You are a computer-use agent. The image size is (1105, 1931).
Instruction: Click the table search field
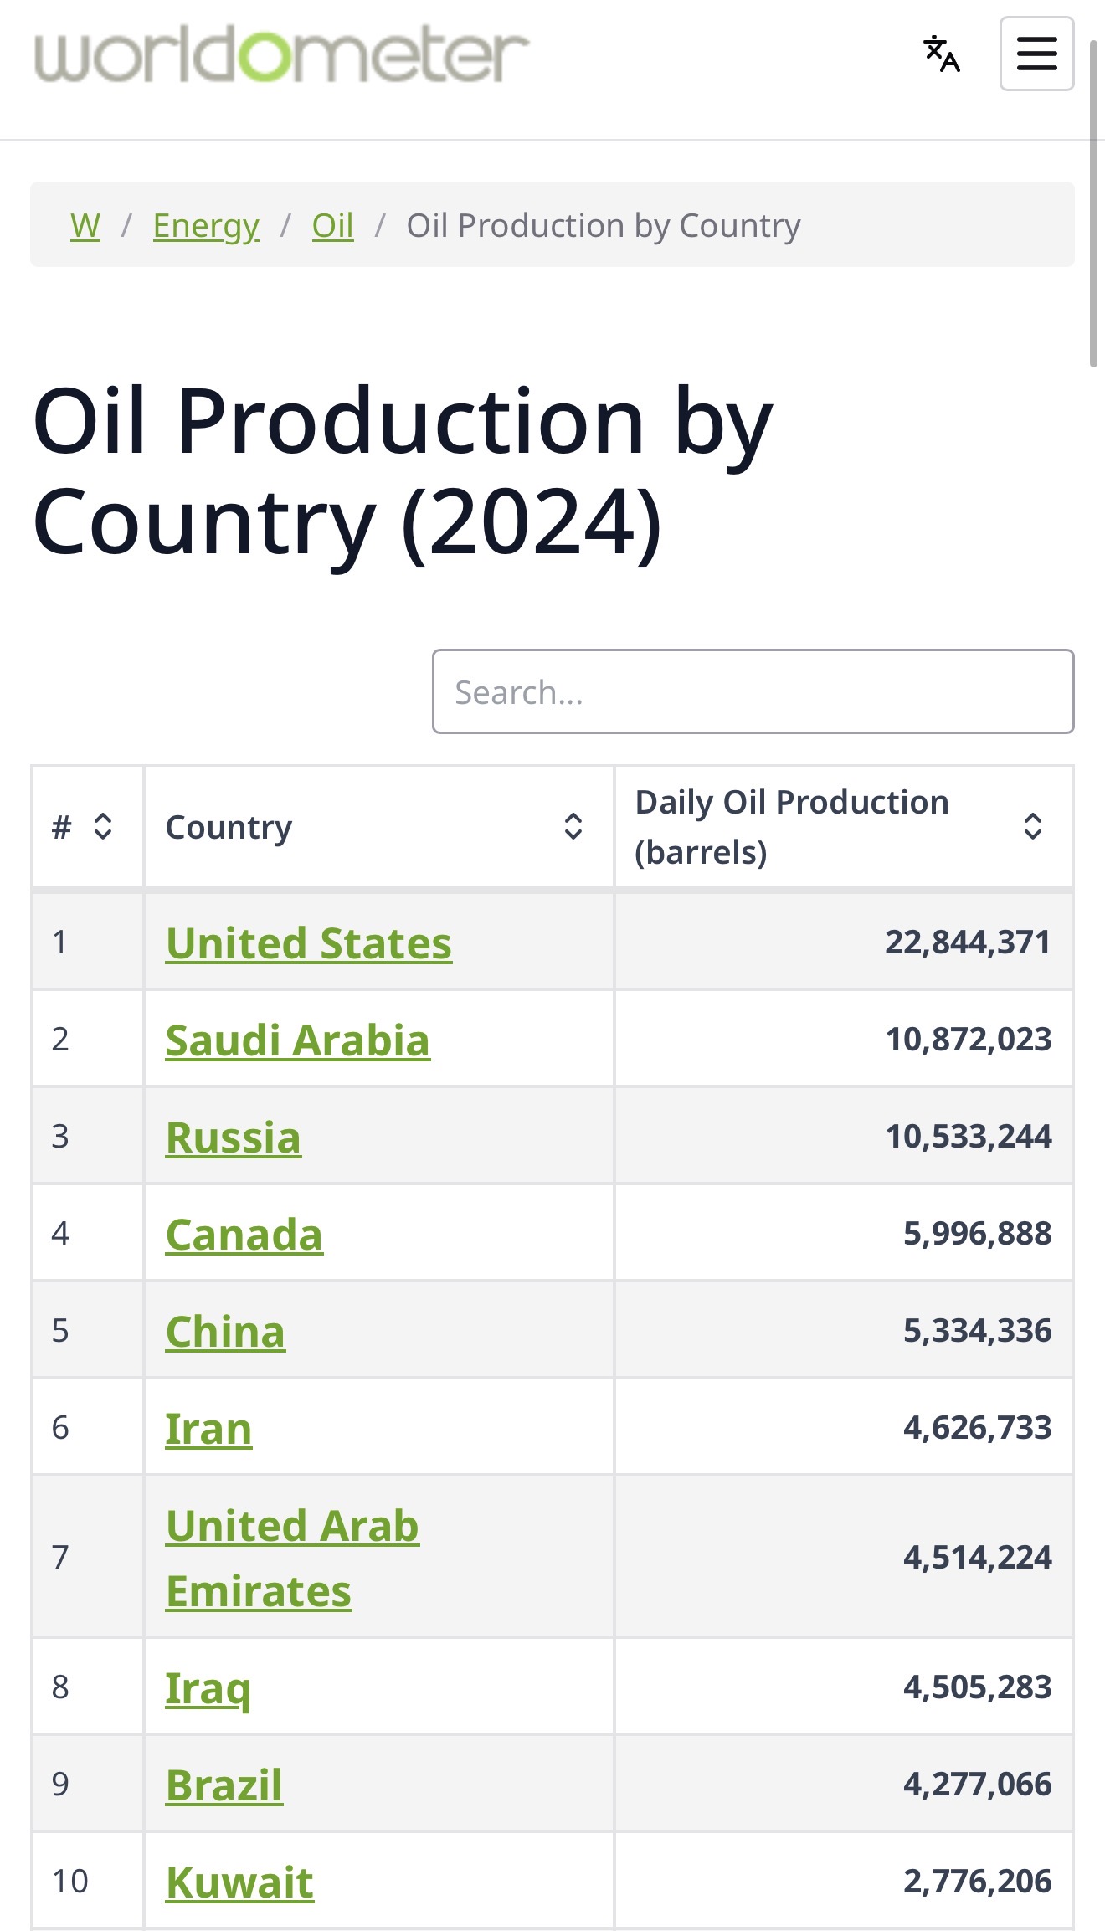[x=753, y=691]
